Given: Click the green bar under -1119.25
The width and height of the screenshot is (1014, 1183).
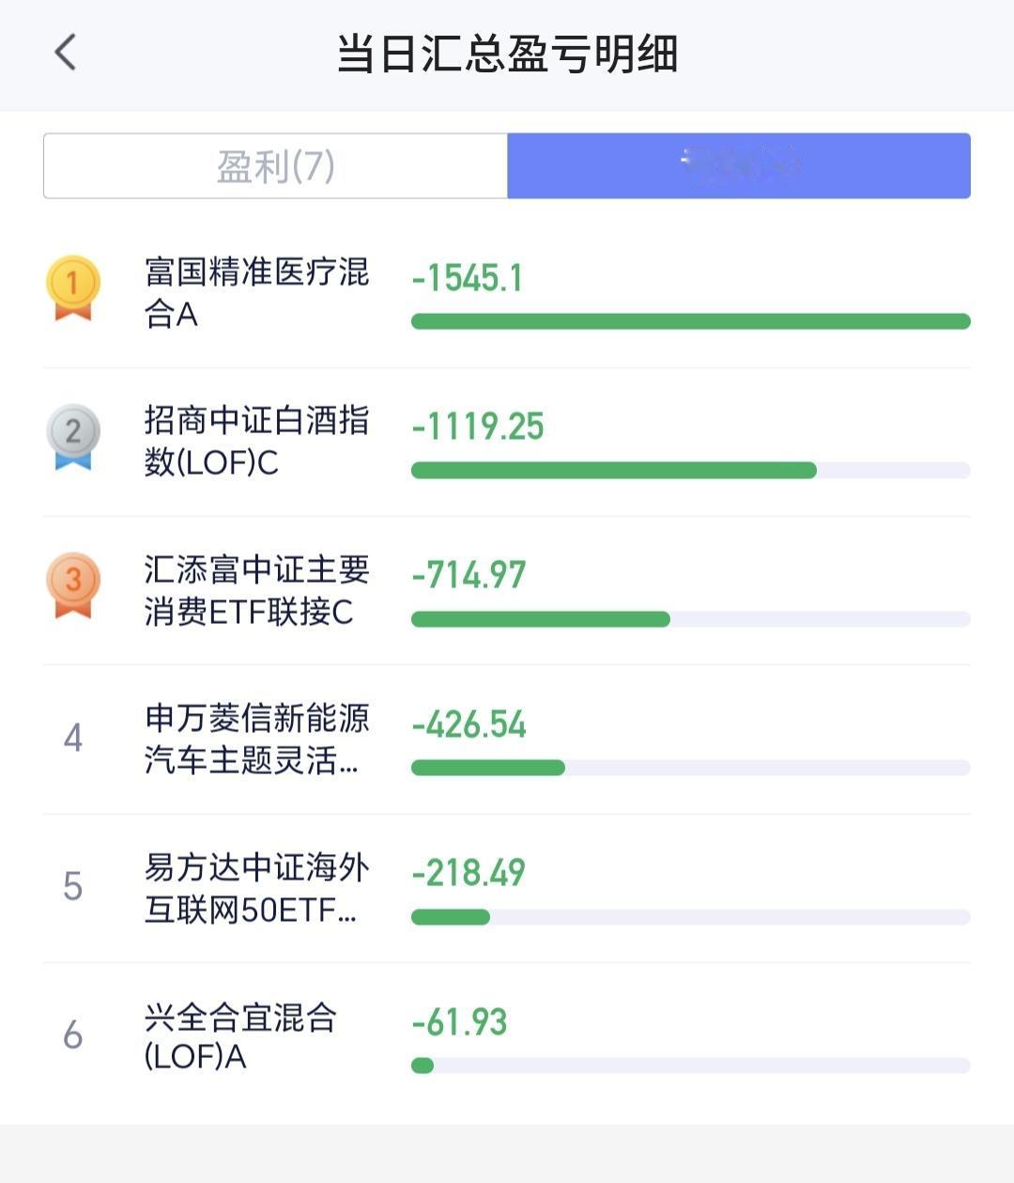Looking at the screenshot, I should point(614,470).
